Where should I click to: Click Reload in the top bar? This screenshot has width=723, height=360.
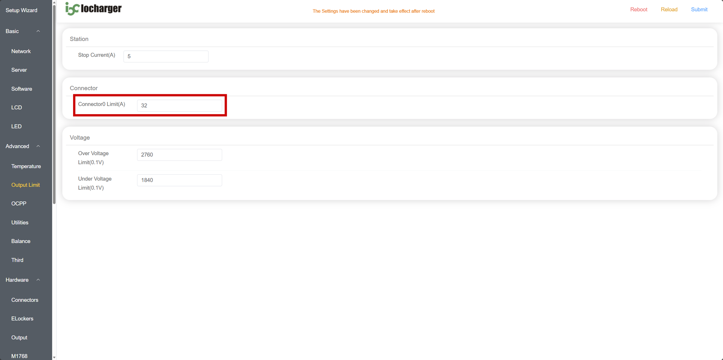click(x=669, y=9)
